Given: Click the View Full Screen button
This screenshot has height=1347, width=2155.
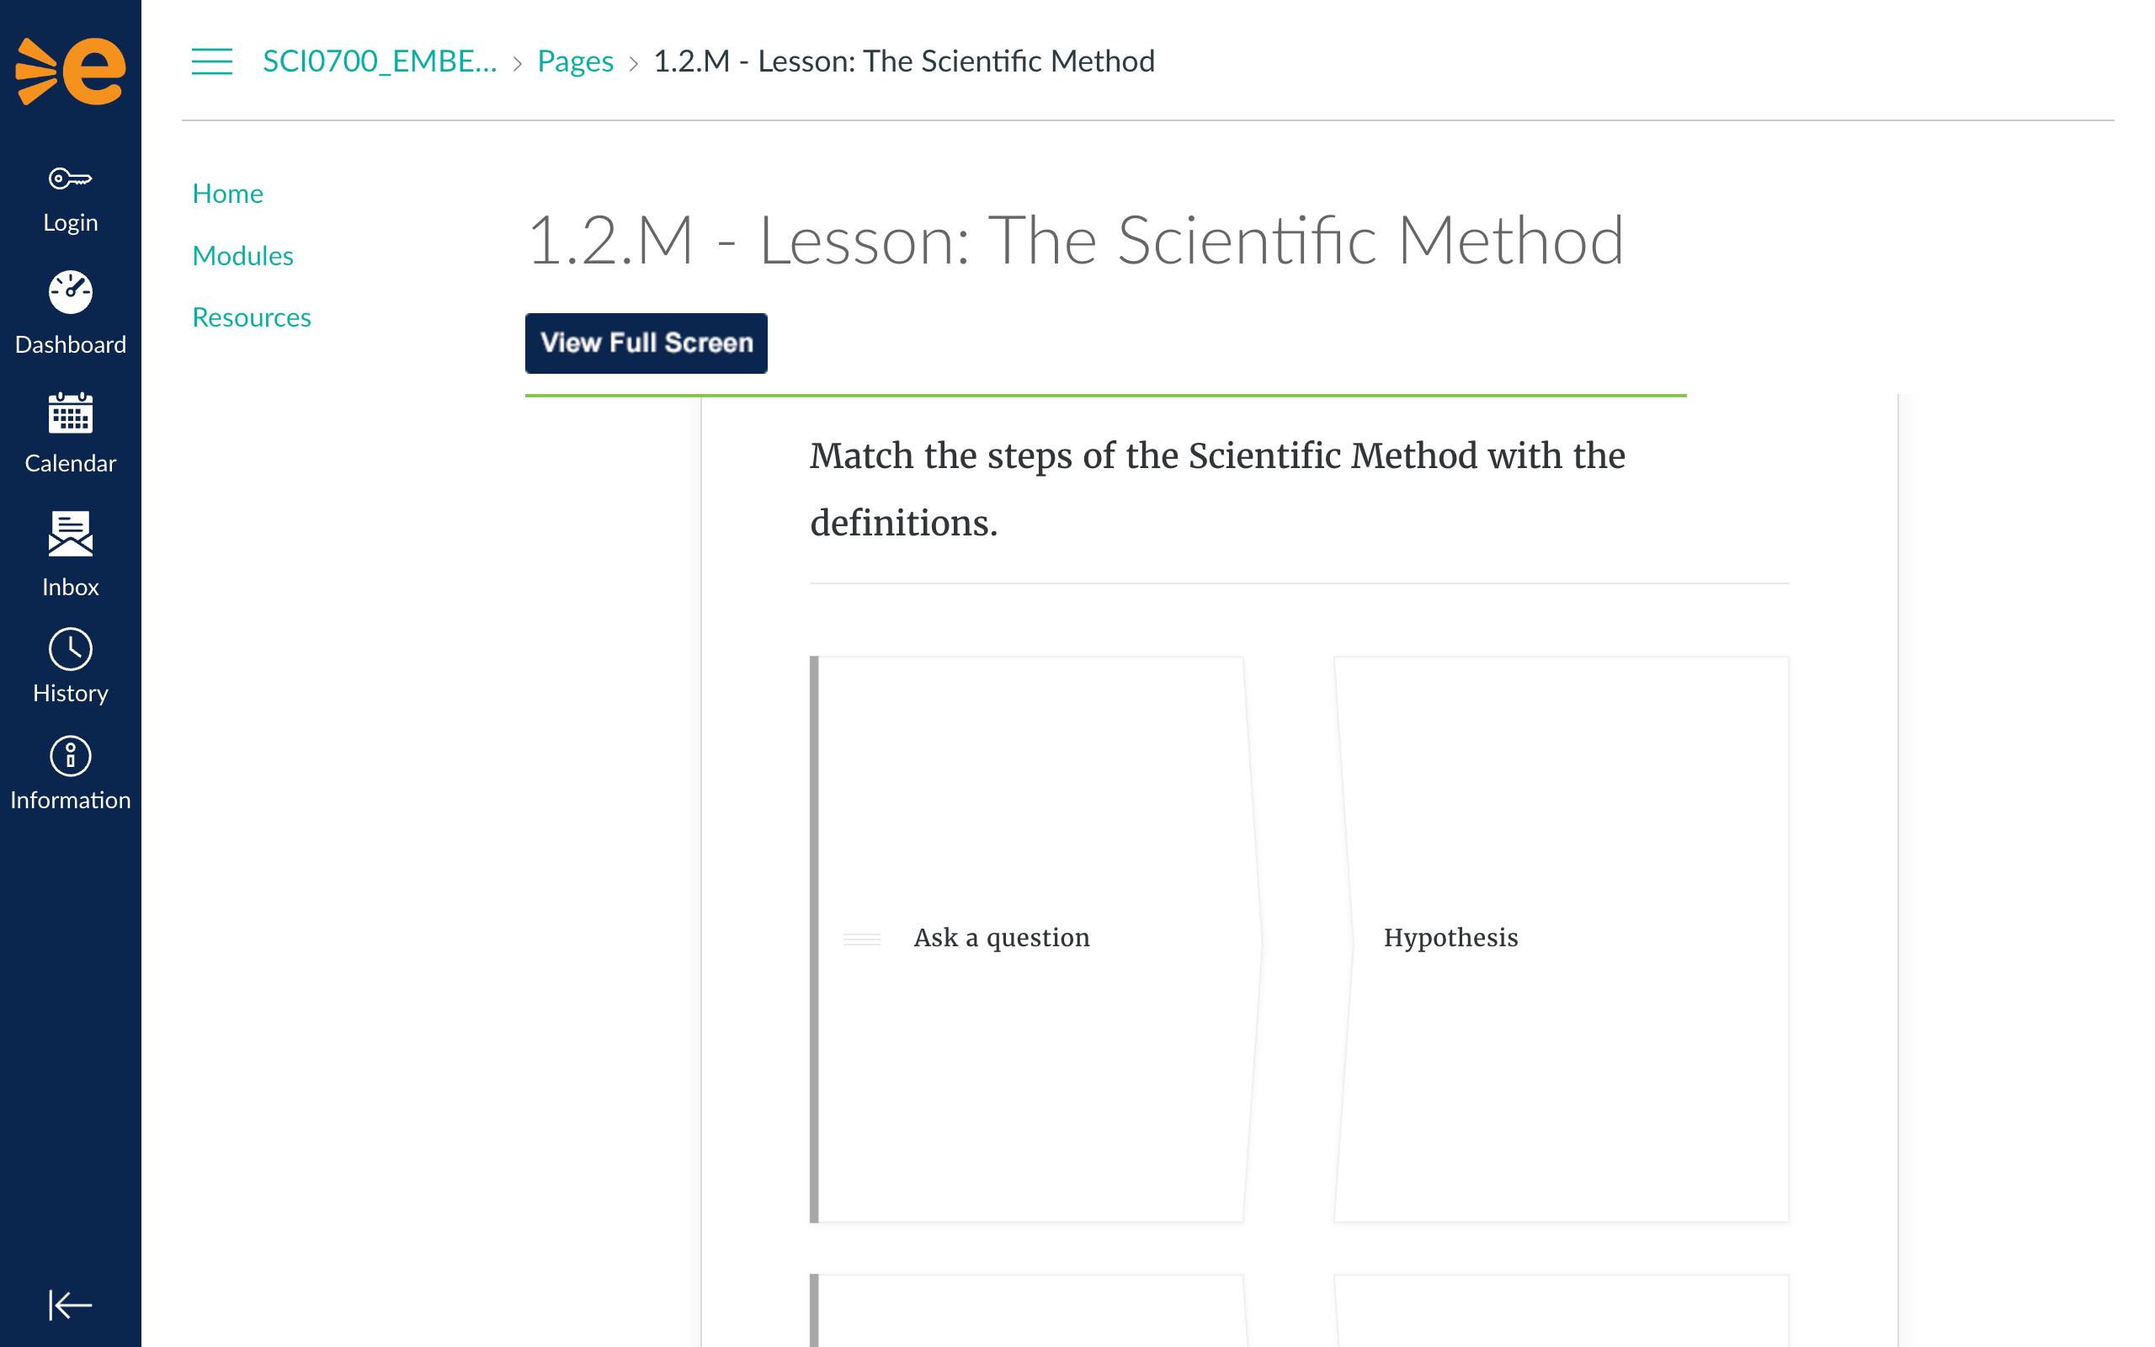Looking at the screenshot, I should click(646, 343).
